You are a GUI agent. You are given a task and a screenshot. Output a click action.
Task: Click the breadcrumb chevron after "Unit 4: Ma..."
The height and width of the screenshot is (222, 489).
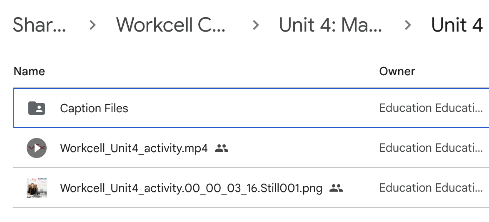coord(408,25)
